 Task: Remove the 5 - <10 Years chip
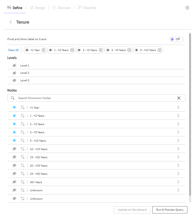click(x=159, y=50)
